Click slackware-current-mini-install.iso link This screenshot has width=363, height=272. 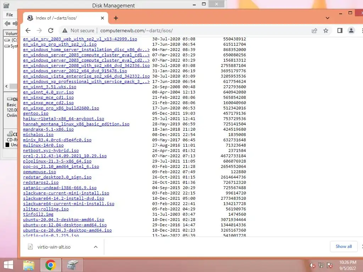pos(66,193)
